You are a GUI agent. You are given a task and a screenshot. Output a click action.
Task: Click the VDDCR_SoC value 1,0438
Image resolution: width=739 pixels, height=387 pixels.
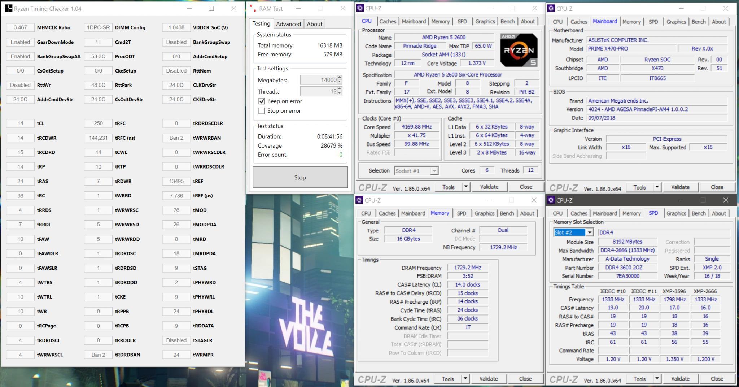(176, 27)
